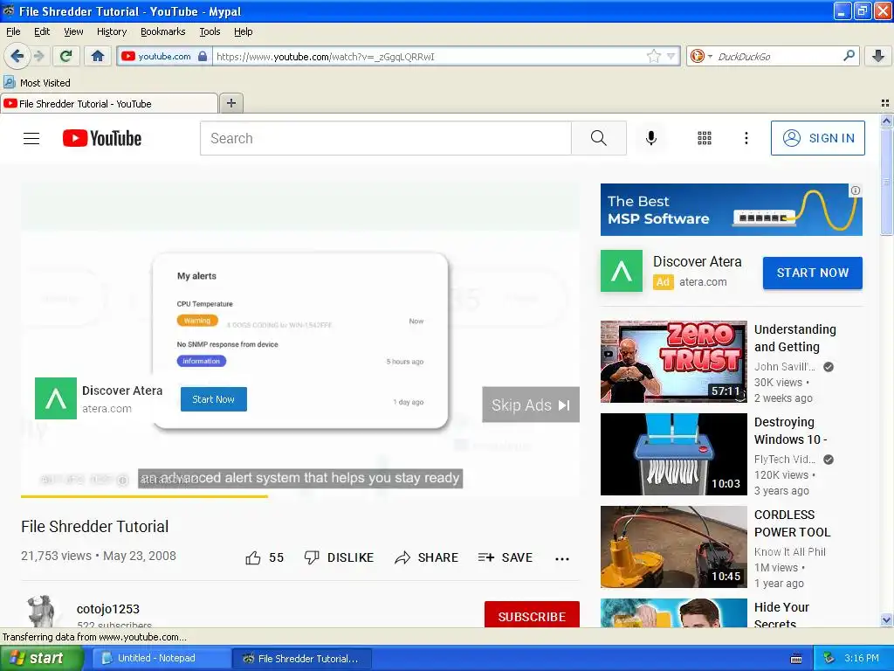894x671 pixels.
Task: Open the Windows start button
Action: tap(41, 658)
